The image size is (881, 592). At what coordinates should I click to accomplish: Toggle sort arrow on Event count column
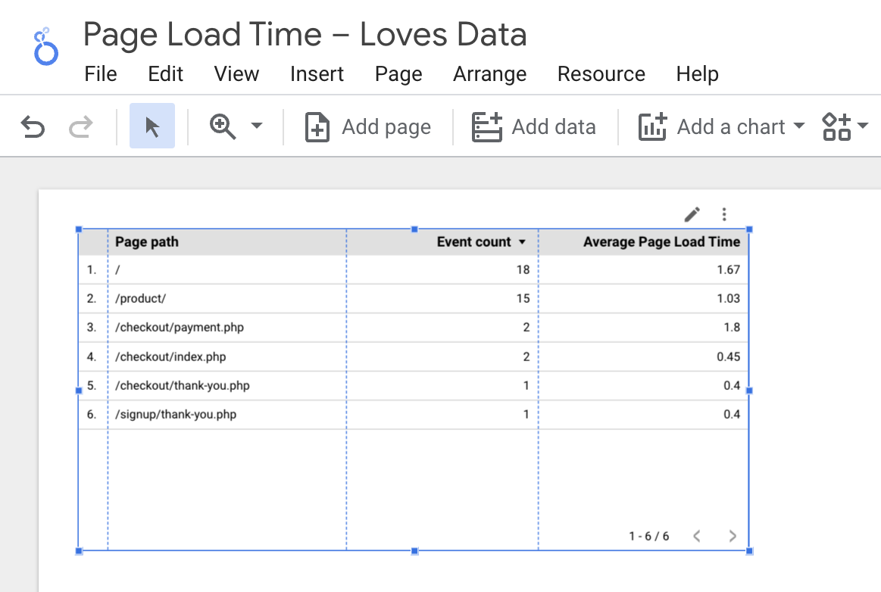pos(522,242)
